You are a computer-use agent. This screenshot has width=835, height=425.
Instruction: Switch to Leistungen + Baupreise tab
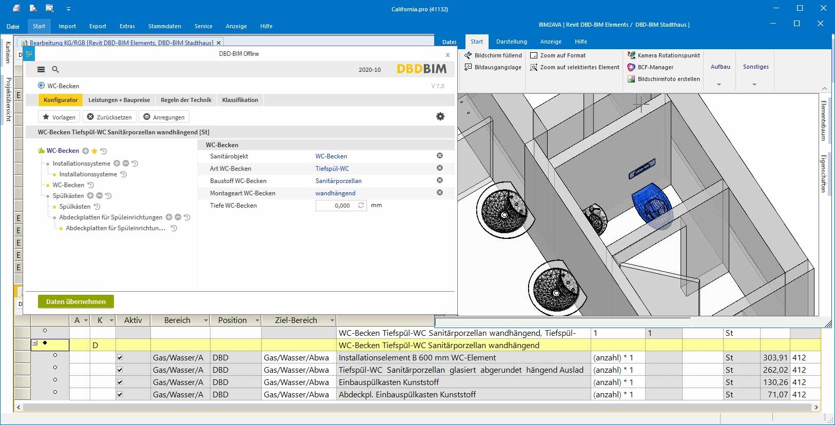[x=119, y=100]
